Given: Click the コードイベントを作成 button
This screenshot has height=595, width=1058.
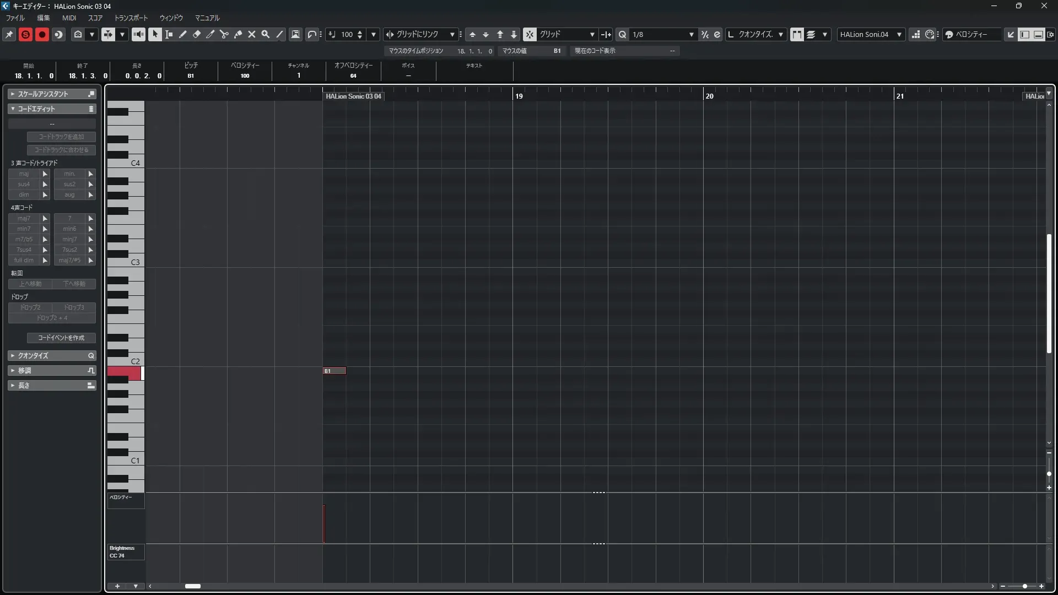Looking at the screenshot, I should (x=61, y=338).
